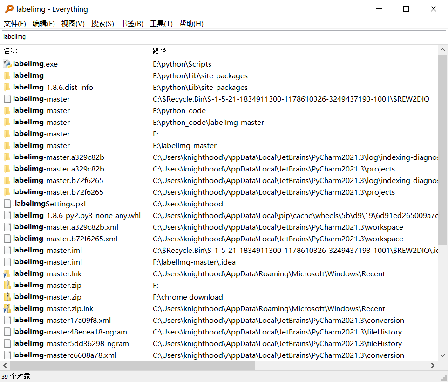Click the labelImg.exe file icon
The height and width of the screenshot is (382, 448).
(x=7, y=64)
